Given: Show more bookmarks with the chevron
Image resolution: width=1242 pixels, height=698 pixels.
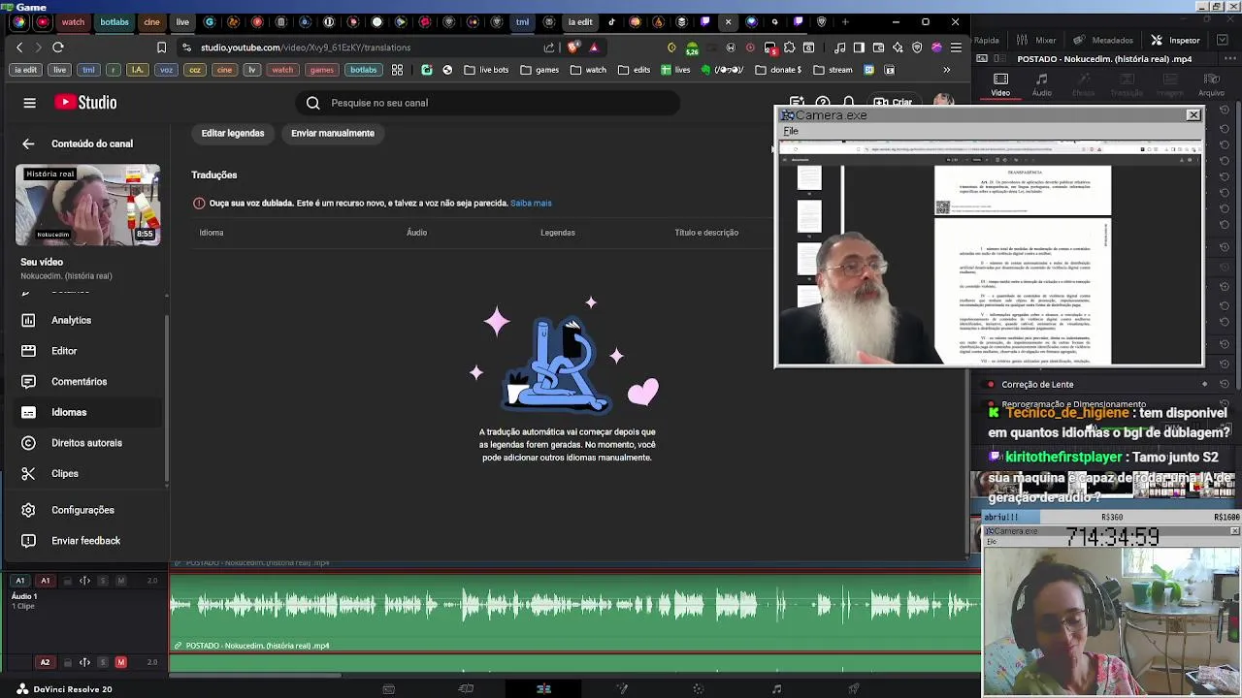Looking at the screenshot, I should click(947, 70).
